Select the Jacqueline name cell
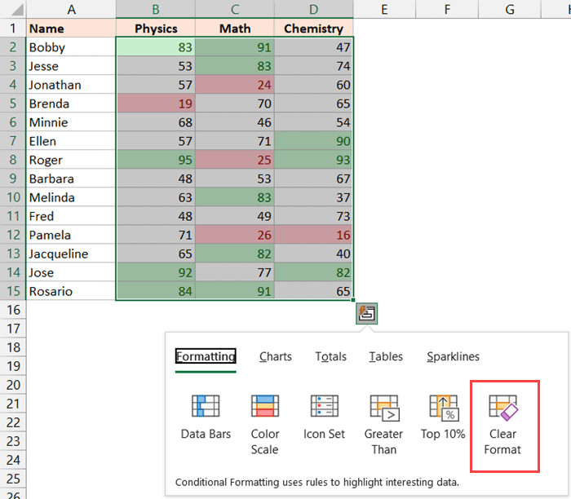Viewport: 571px width, 499px height. click(x=71, y=254)
